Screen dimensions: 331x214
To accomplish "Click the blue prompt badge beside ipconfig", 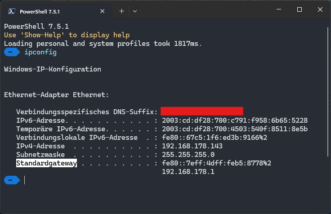I will [11, 52].
